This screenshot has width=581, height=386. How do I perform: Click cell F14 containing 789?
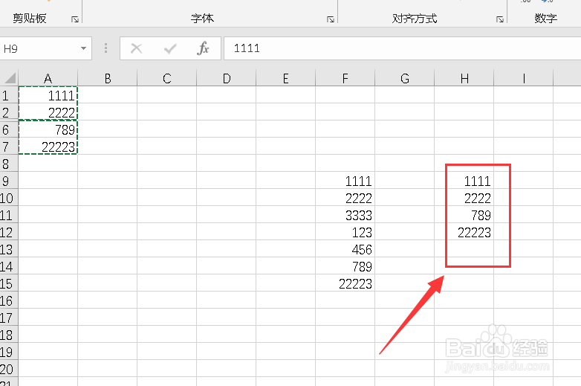[x=345, y=266]
